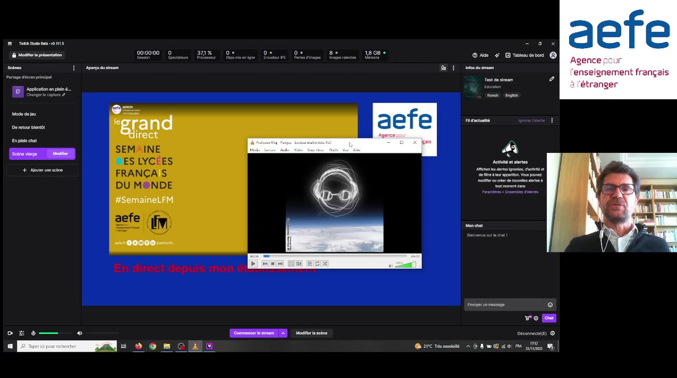Open the Média menu in VLC
677x378 pixels.
coord(255,150)
